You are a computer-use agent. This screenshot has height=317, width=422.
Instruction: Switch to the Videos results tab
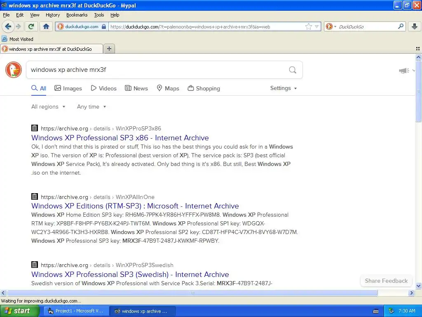coord(103,88)
